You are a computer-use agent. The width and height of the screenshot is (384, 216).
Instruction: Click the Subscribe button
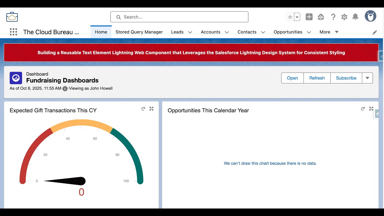[346, 78]
